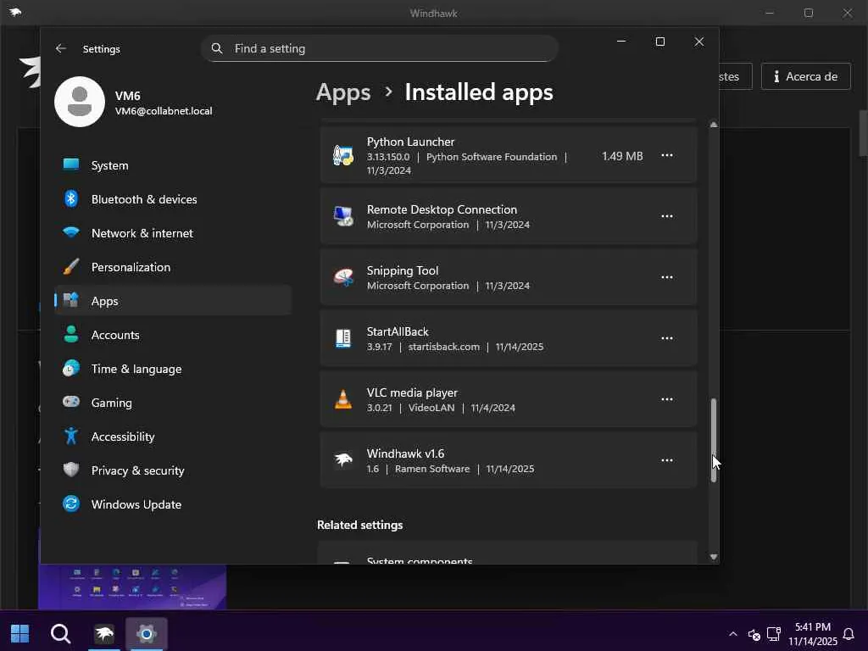This screenshot has width=868, height=651.
Task: Click the search magnifier in Find a setting
Action: pyautogui.click(x=217, y=49)
